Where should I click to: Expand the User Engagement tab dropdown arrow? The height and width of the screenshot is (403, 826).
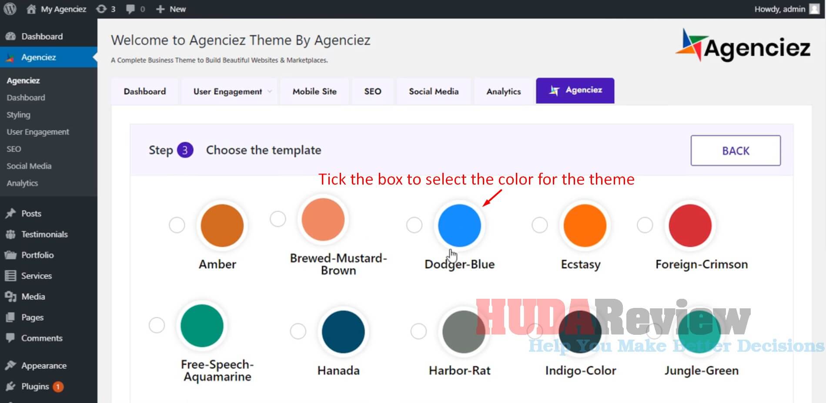pyautogui.click(x=270, y=92)
